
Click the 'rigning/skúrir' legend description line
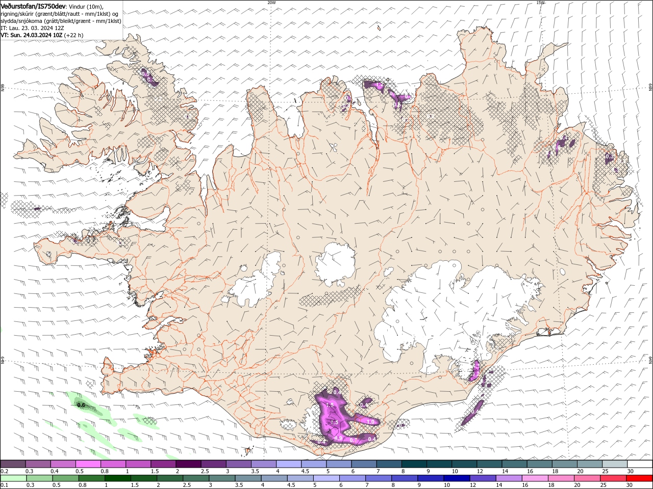pyautogui.click(x=60, y=14)
